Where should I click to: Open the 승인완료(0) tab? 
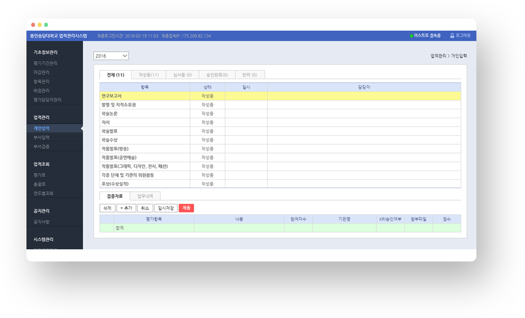pos(217,74)
